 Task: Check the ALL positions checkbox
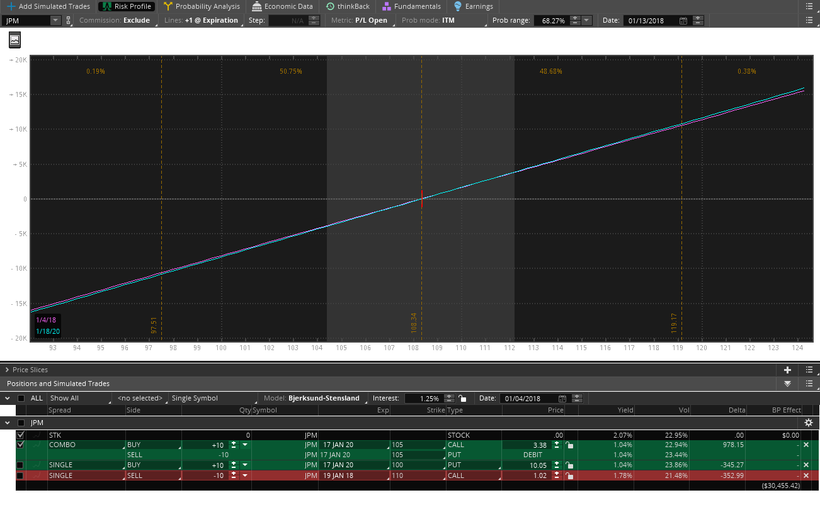pyautogui.click(x=21, y=398)
